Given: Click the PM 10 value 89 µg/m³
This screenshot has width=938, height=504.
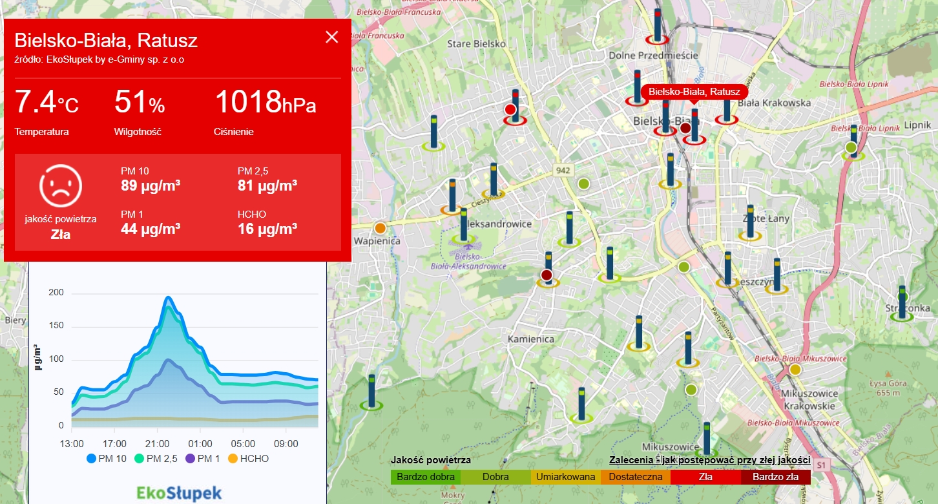Looking at the screenshot, I should click(150, 186).
